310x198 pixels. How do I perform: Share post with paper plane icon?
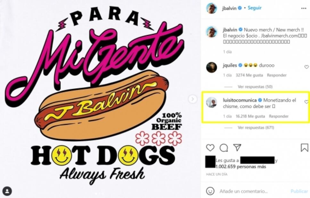tap(237, 147)
